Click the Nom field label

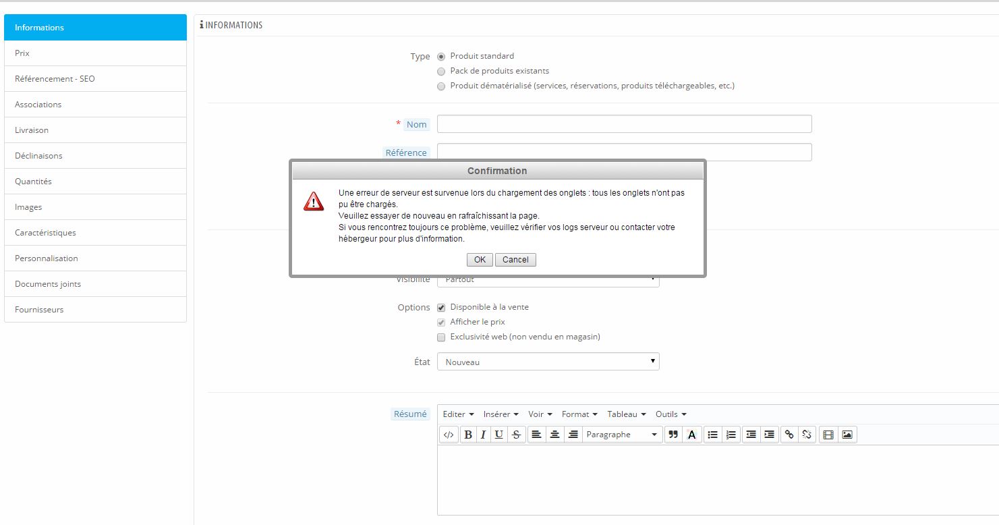coord(417,124)
